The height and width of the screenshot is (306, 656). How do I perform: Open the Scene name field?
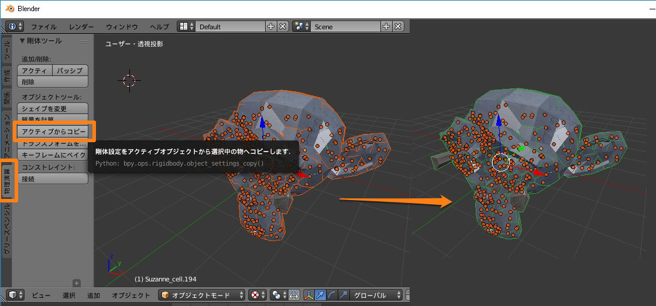(x=345, y=26)
